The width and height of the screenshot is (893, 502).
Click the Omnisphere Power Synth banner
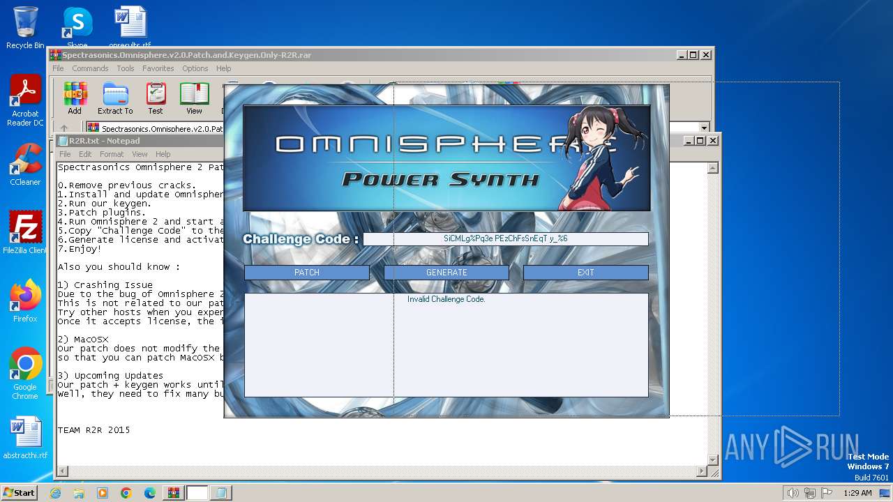click(446, 158)
